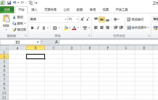The image size is (158, 100).
Task: Open the 剪贴板 dialog launcher
Action: pos(26,36)
